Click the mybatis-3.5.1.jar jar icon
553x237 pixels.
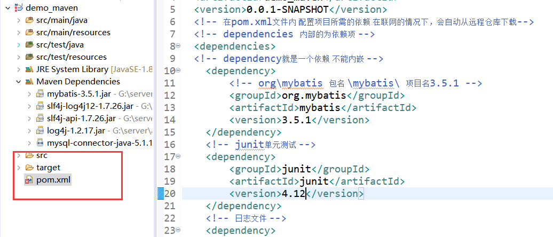40,94
